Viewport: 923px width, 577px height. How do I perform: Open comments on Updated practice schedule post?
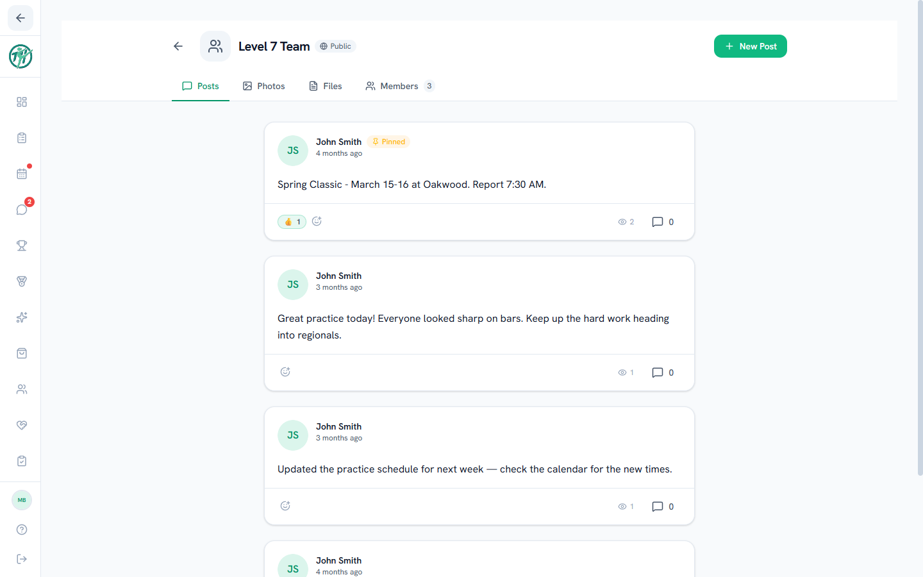click(663, 506)
